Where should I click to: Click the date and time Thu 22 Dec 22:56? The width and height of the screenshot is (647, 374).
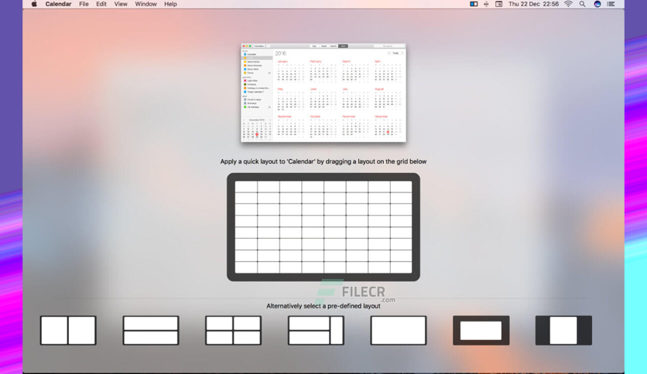(x=533, y=4)
